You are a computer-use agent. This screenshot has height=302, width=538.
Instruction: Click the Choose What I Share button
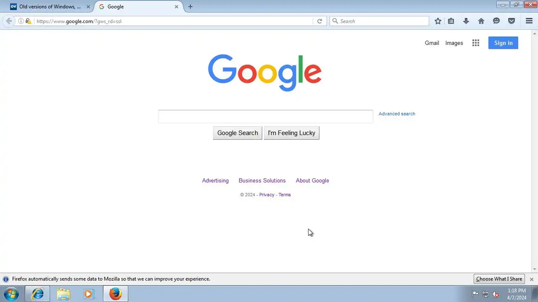click(x=499, y=279)
